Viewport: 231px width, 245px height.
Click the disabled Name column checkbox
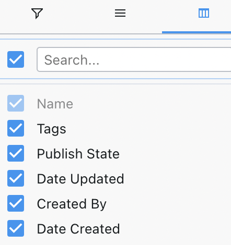[16, 103]
